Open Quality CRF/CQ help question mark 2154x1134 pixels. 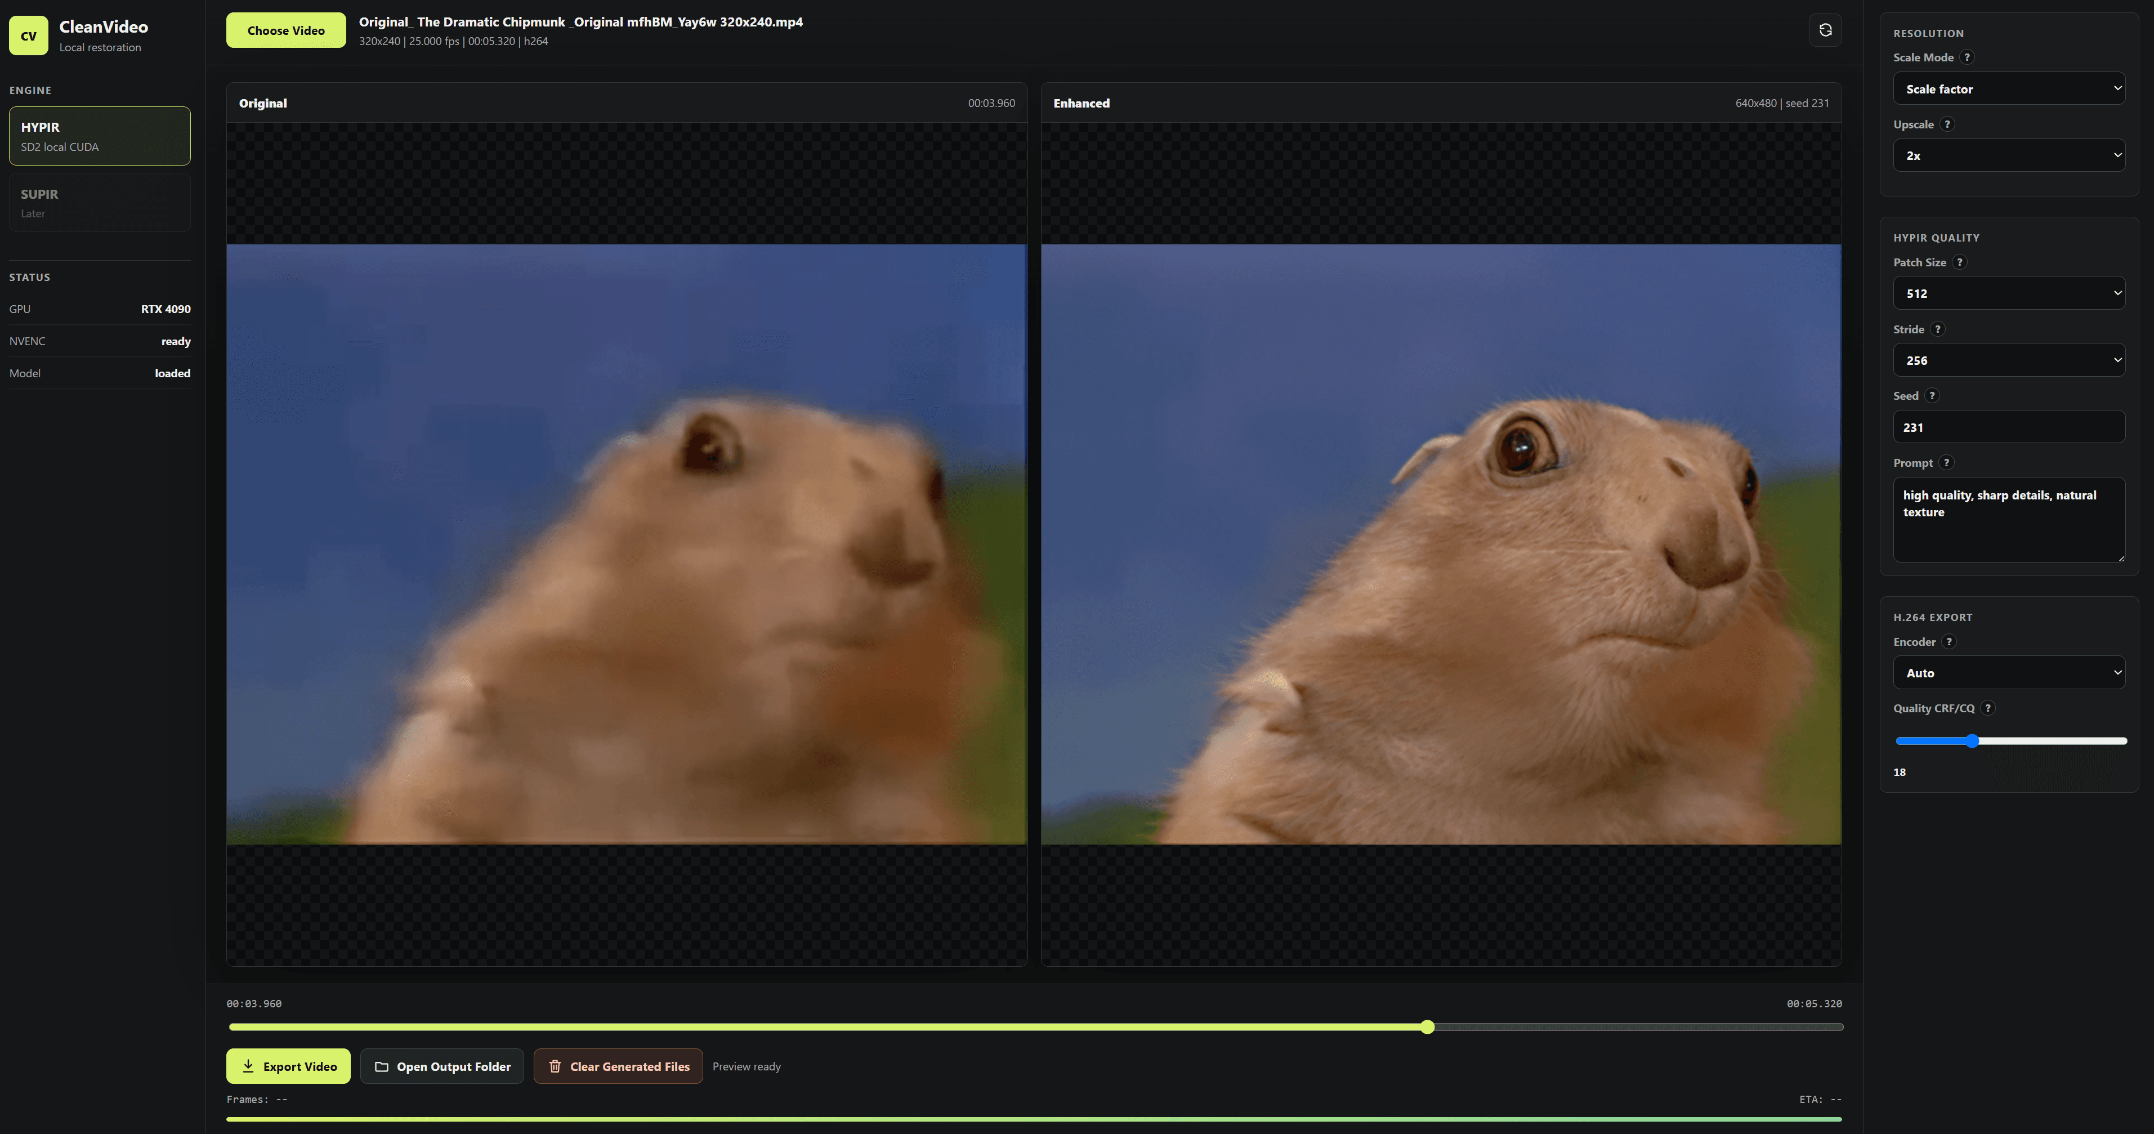coord(1988,708)
